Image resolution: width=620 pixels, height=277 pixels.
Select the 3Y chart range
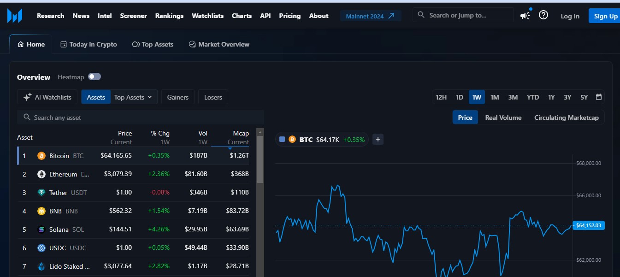(x=567, y=97)
